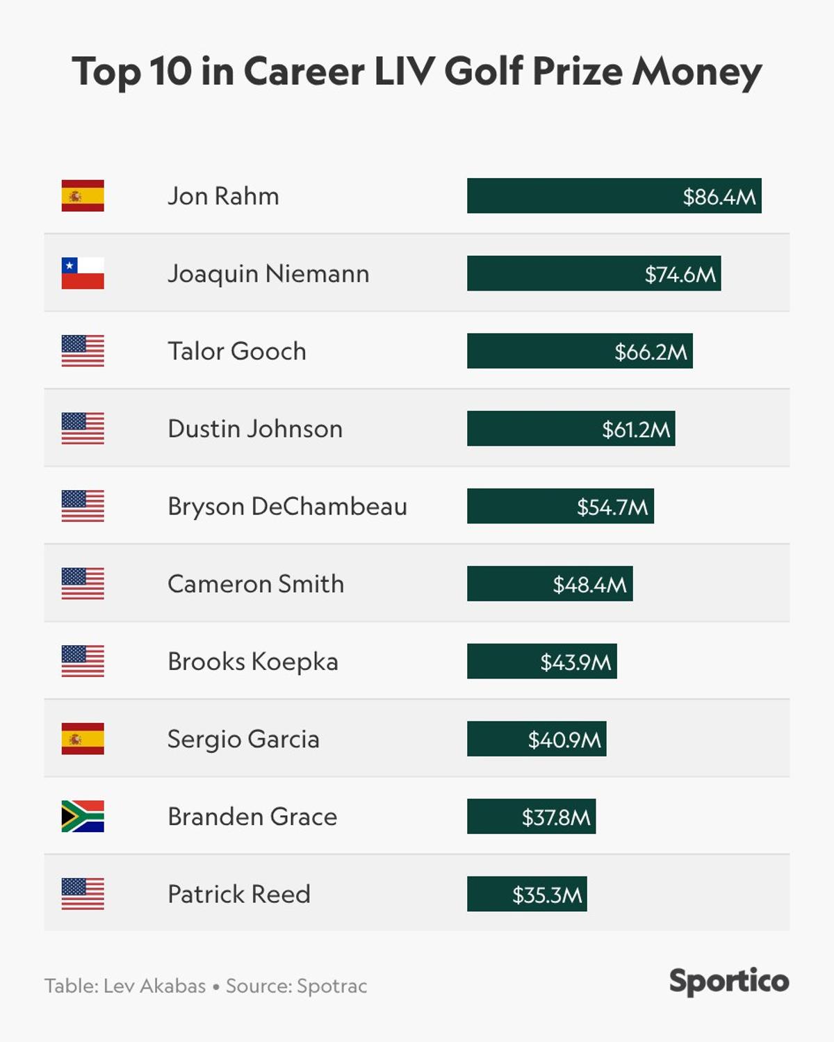This screenshot has width=834, height=1042.
Task: Click the South African flag beside Branden Grace
Action: (x=83, y=816)
